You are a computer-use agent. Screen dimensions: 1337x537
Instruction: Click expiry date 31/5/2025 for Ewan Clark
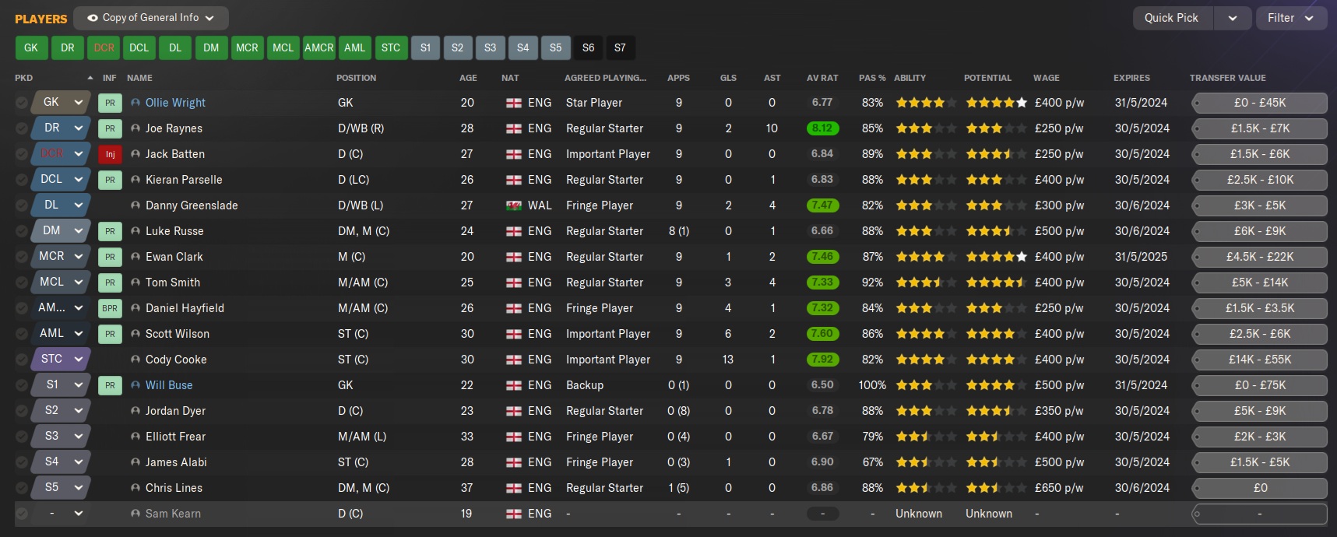1141,257
